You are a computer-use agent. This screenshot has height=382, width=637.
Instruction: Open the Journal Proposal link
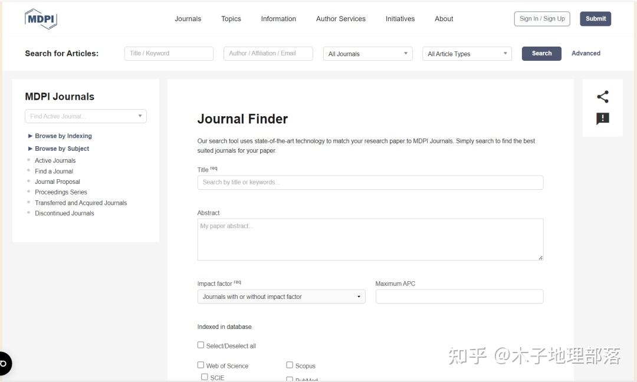[x=57, y=182]
